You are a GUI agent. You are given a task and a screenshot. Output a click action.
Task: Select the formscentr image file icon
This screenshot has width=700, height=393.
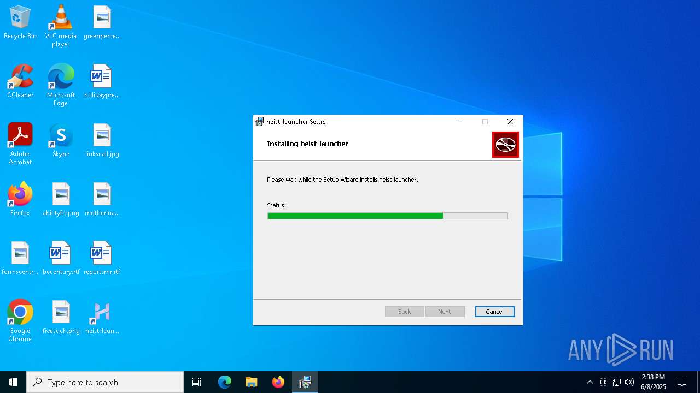[20, 258]
